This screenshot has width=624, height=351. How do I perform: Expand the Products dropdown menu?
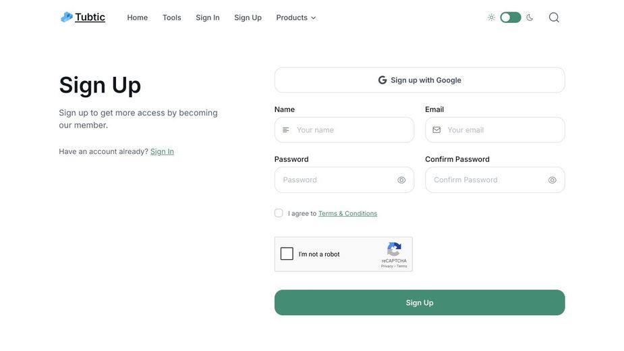pyautogui.click(x=296, y=18)
